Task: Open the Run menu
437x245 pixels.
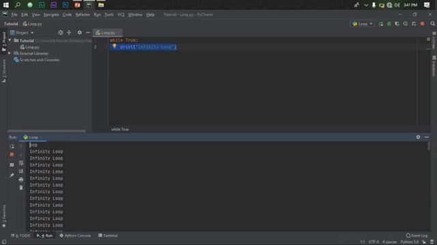Action: [97, 15]
